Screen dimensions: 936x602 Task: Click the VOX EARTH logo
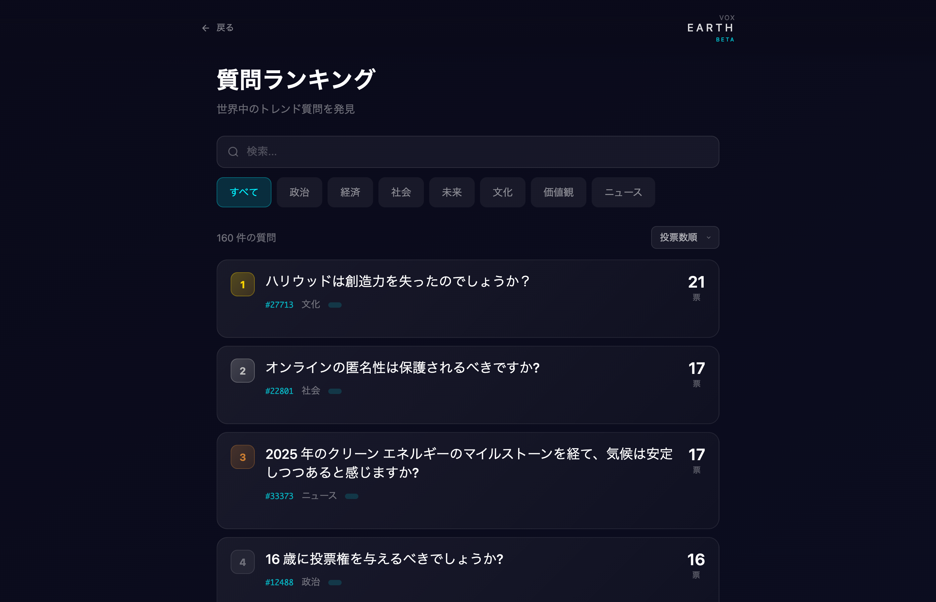coord(710,28)
